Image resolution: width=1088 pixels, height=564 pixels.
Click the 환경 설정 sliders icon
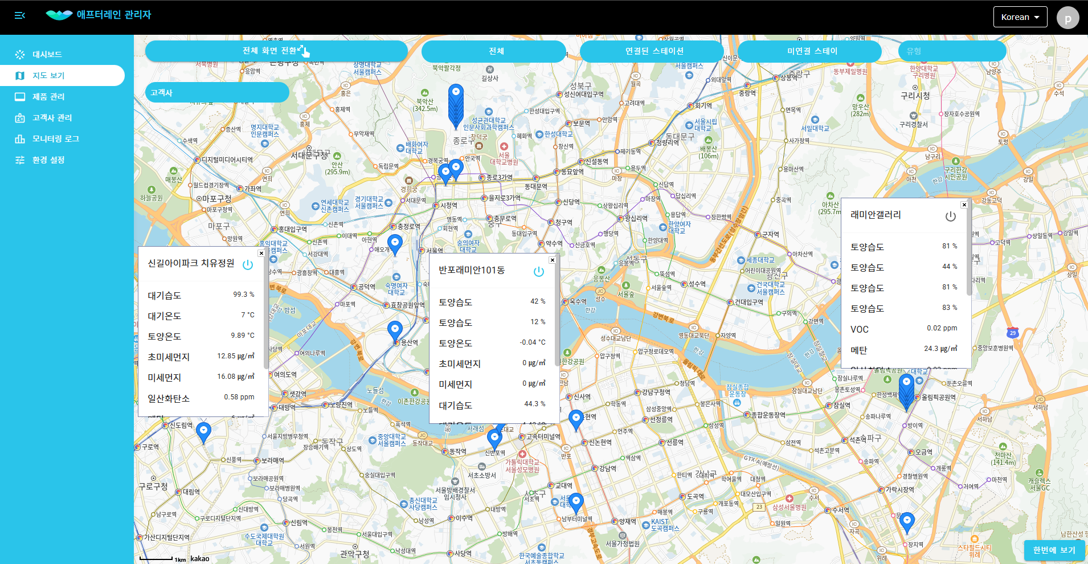pyautogui.click(x=20, y=160)
